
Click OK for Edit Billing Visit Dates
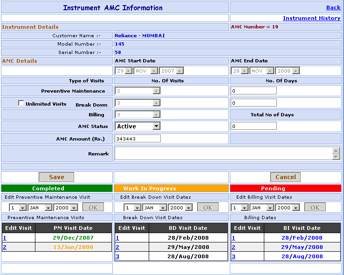[315, 208]
